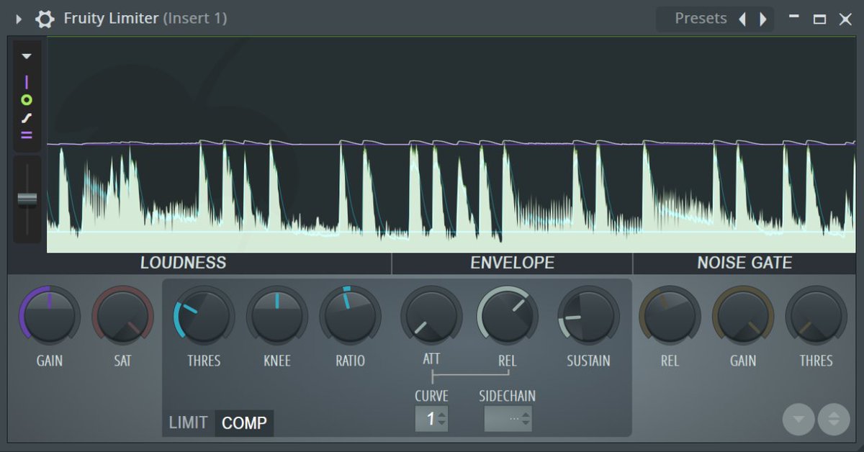
Task: Click the SUSTAIN knob
Action: [588, 316]
